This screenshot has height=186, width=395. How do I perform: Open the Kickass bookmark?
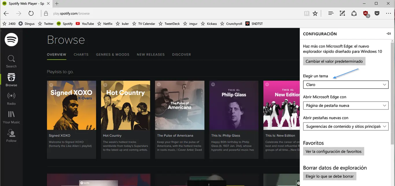(209, 24)
